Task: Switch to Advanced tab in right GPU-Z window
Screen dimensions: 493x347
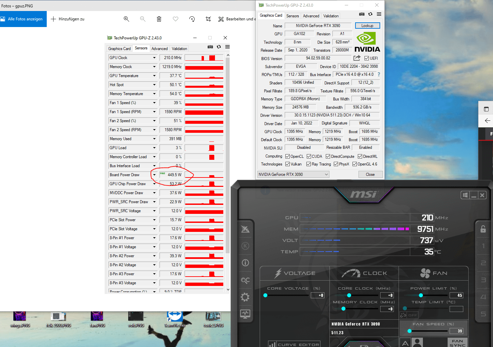Action: [x=311, y=16]
